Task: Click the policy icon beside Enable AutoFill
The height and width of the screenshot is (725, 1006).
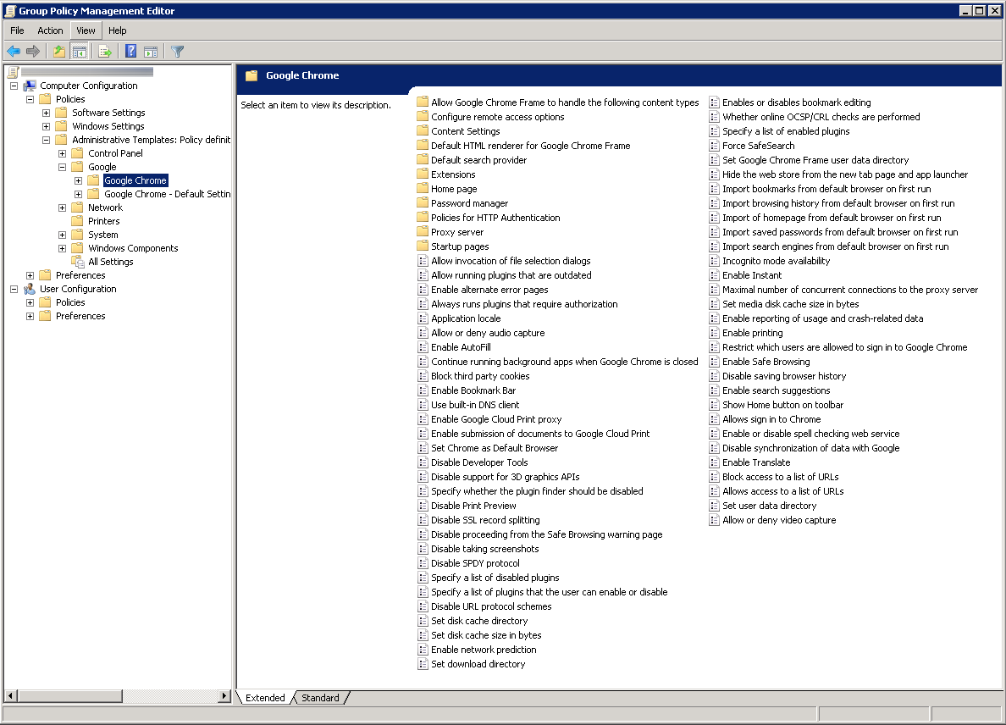Action: [x=423, y=347]
